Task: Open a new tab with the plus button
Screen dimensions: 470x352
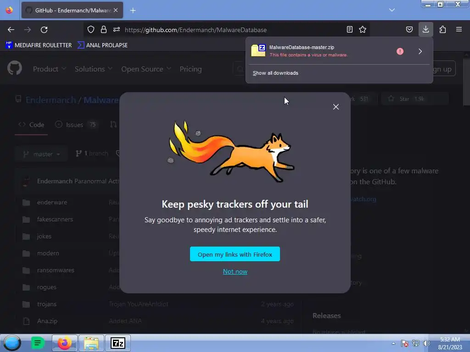Action: tap(133, 11)
